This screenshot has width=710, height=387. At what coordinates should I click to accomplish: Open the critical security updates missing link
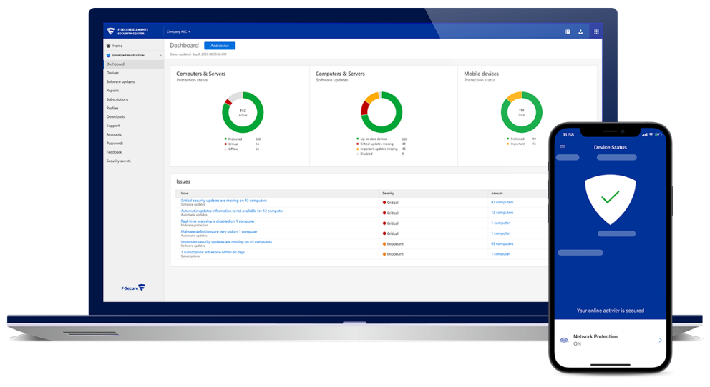(224, 201)
